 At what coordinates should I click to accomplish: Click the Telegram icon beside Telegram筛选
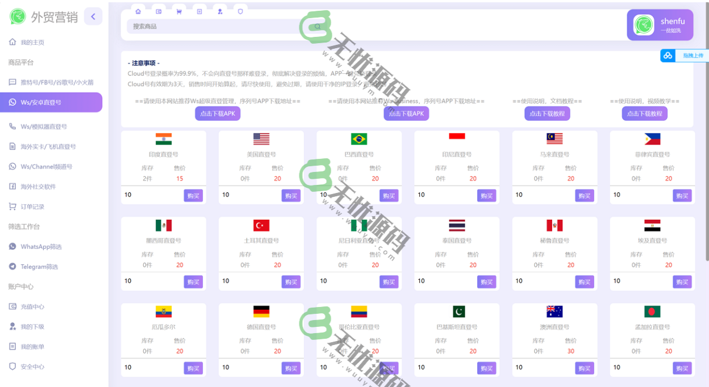coord(12,267)
